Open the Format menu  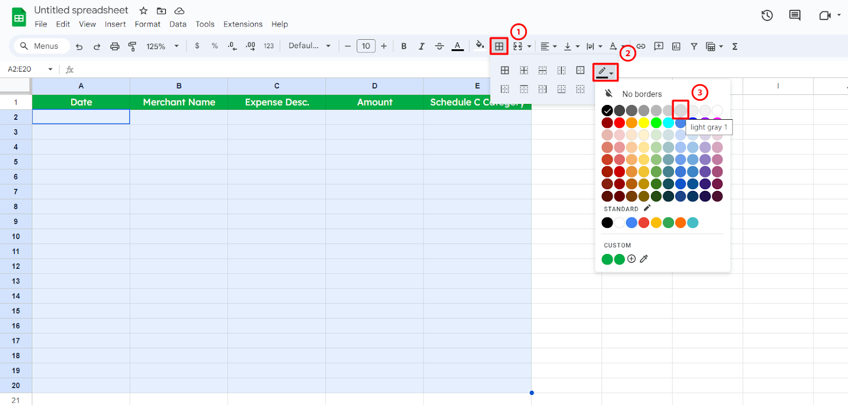tap(147, 24)
